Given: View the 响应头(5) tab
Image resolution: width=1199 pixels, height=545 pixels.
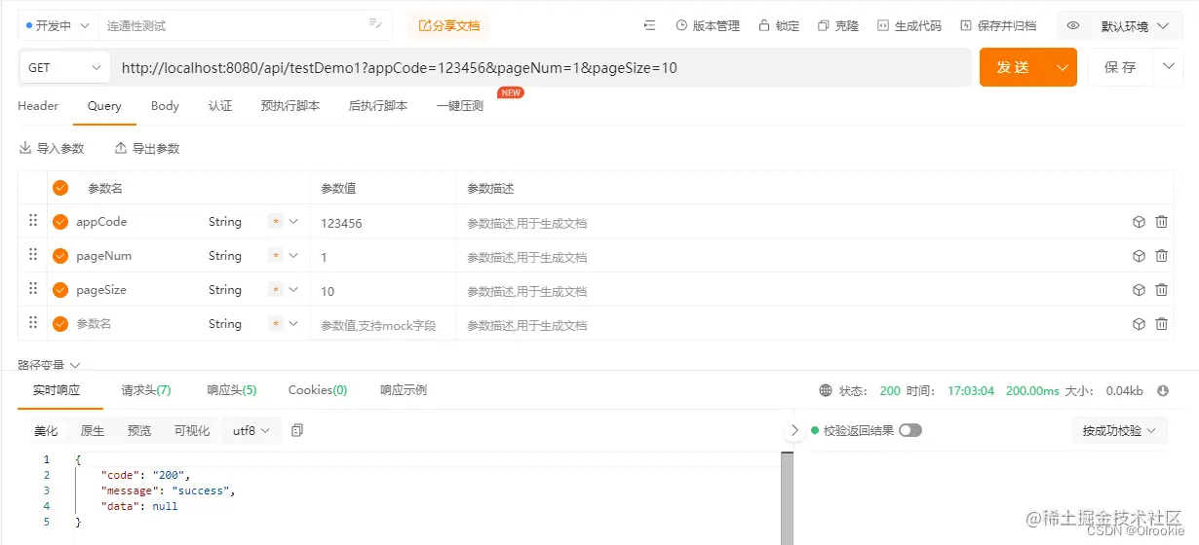Looking at the screenshot, I should (232, 390).
